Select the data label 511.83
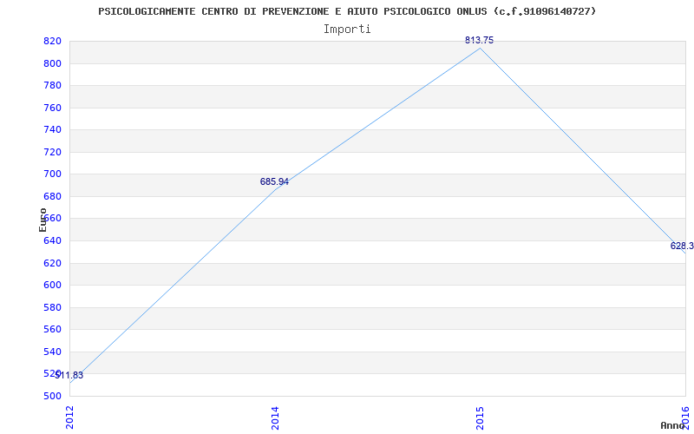Image resolution: width=694 pixels, height=434 pixels. pos(69,376)
